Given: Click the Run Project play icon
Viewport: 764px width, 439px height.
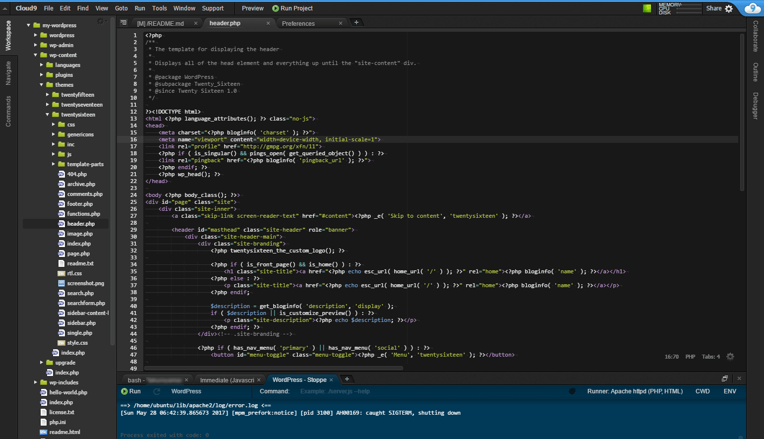Looking at the screenshot, I should click(276, 8).
